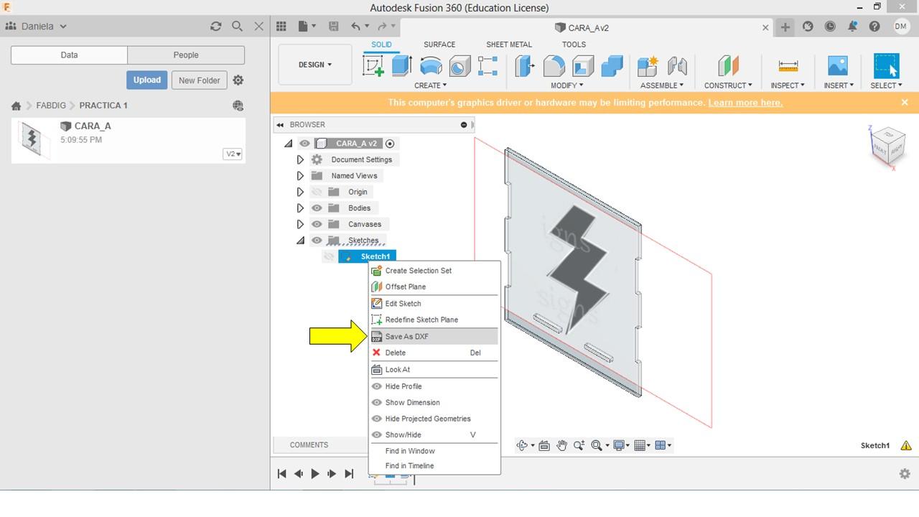Search in the data panel
The width and height of the screenshot is (919, 517).
pos(237,26)
